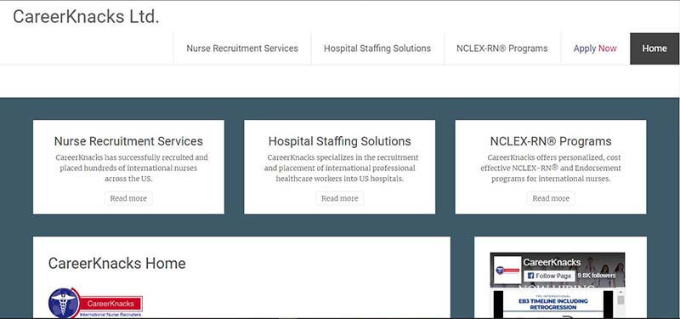The width and height of the screenshot is (680, 319).
Task: Read more under NCLEX-RN® Programs card
Action: 551,198
